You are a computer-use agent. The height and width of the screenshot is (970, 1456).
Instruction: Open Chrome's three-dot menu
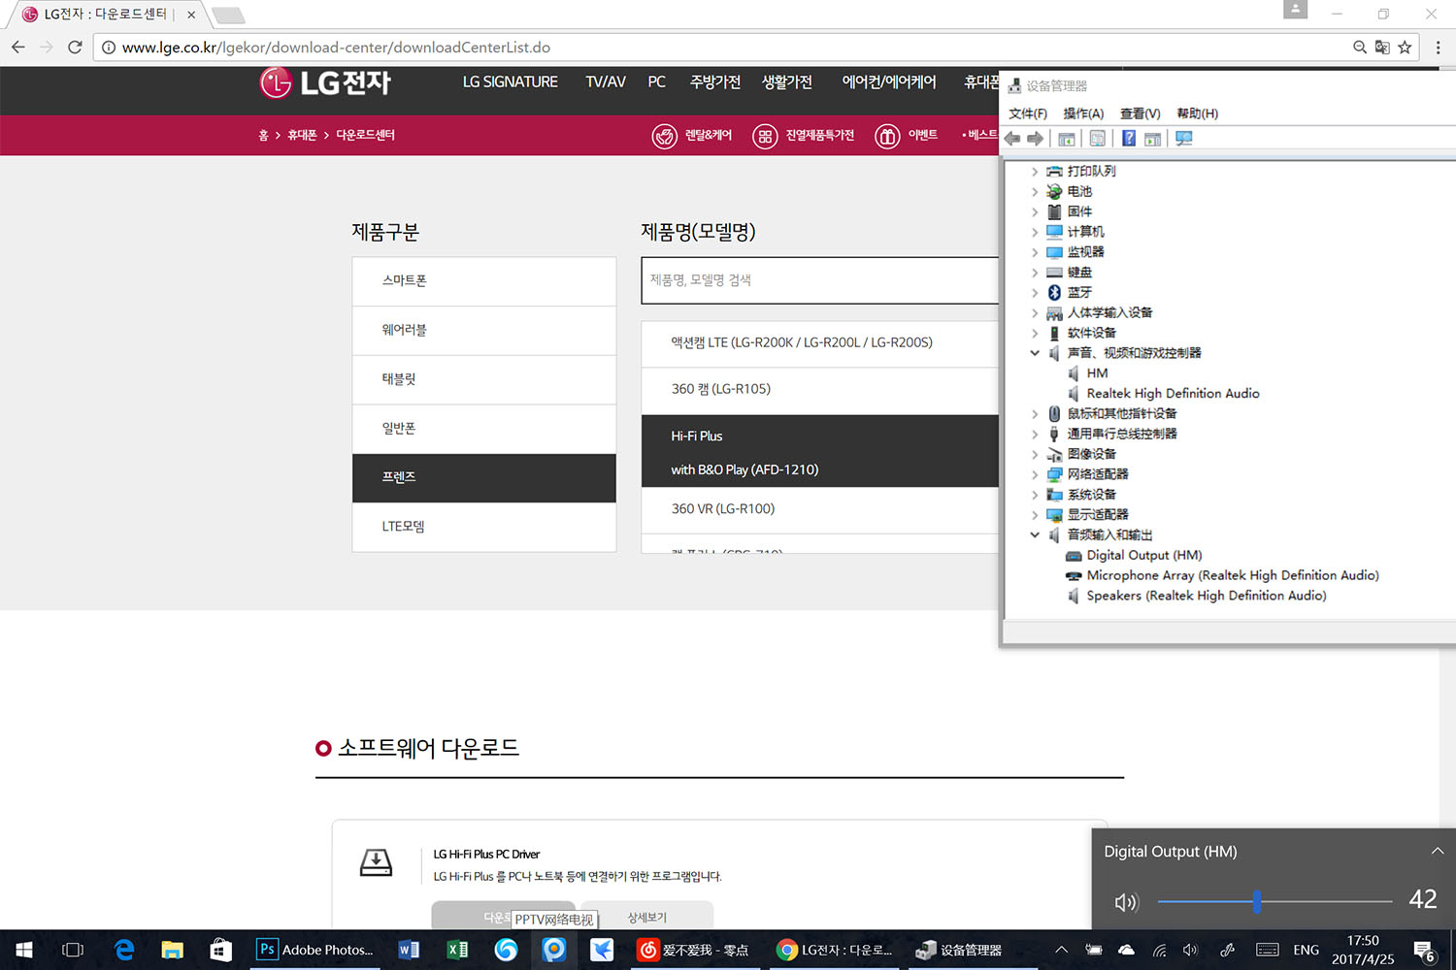[x=1438, y=47]
